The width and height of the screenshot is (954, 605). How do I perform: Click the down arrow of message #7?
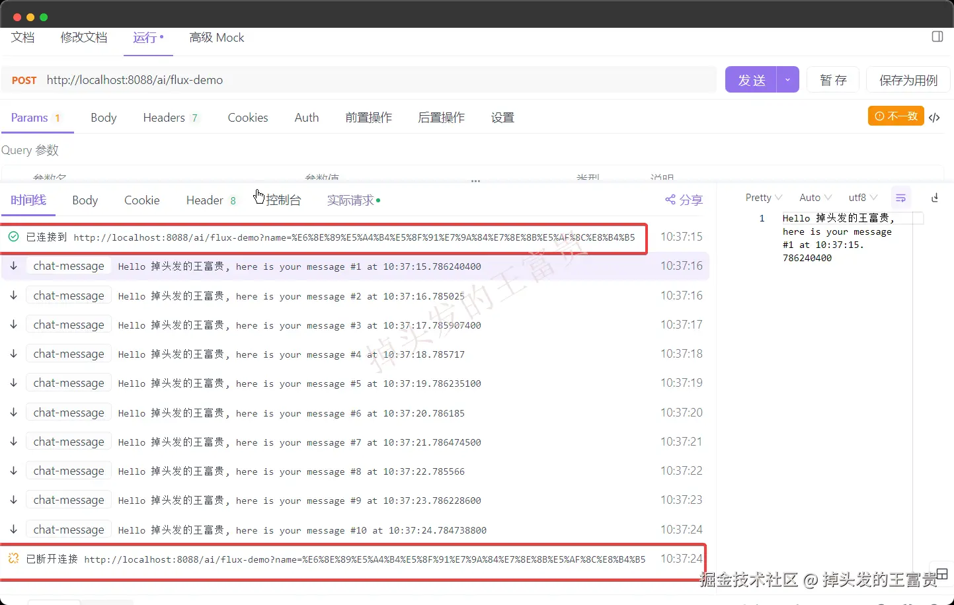tap(13, 442)
